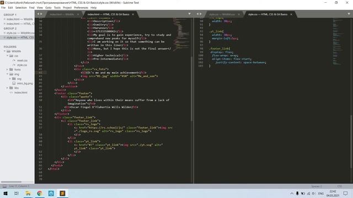353x198 pixels.
Task: Expand the fonts folder
Action: pyautogui.click(x=7, y=70)
